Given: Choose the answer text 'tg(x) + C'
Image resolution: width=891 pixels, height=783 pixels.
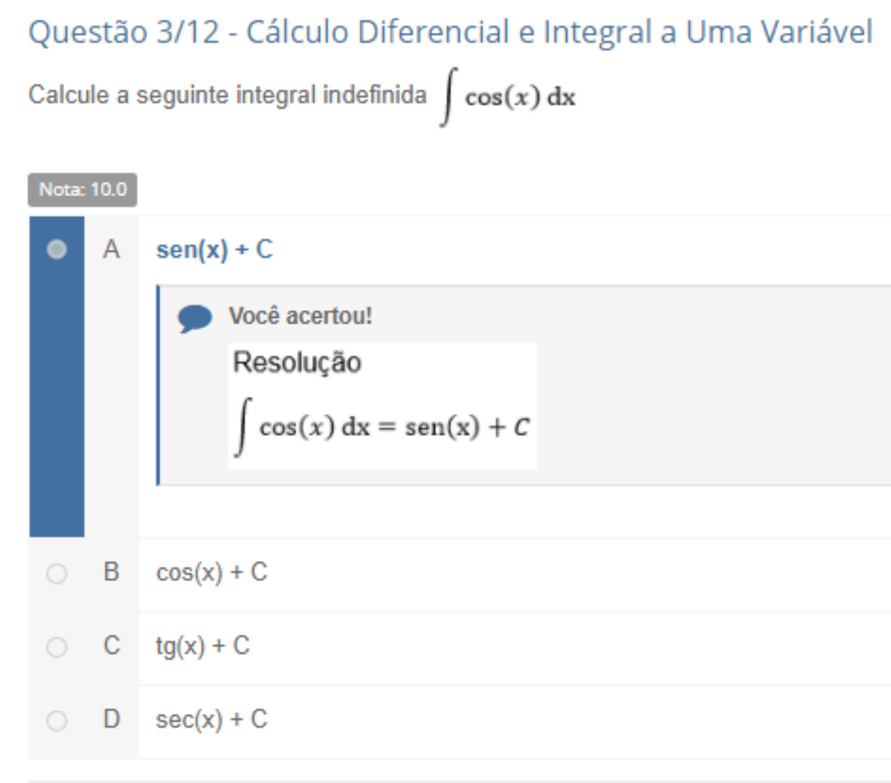Looking at the screenshot, I should point(202,646).
